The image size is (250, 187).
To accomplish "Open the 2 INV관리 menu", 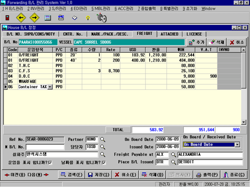I will coord(35,9).
